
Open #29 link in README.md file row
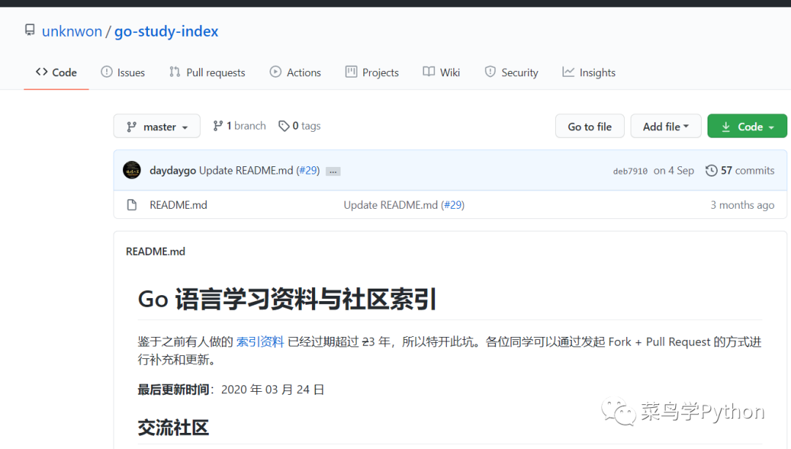coord(453,205)
